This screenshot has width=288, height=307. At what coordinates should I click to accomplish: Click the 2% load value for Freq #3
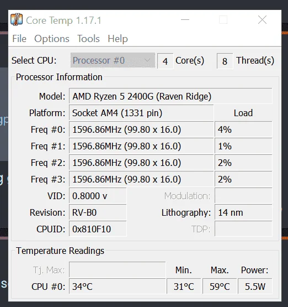coord(243,179)
